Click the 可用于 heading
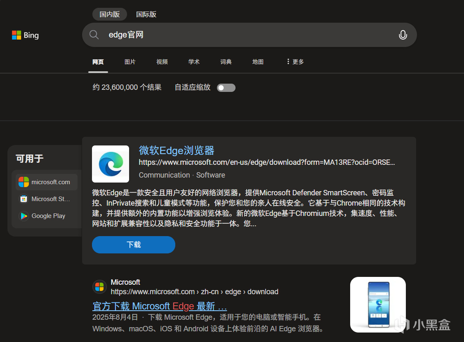This screenshot has height=342, width=464. pyautogui.click(x=30, y=159)
